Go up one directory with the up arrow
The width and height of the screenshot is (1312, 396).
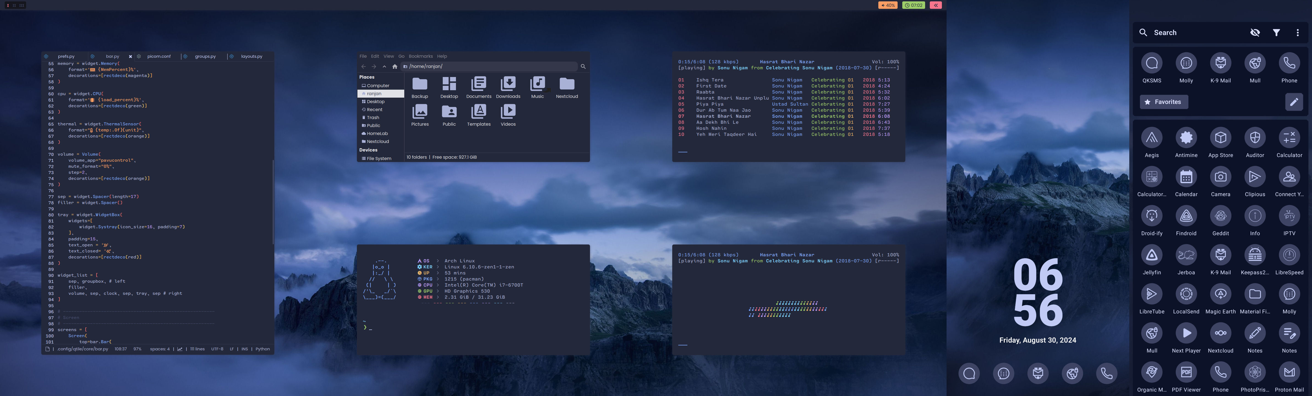384,67
